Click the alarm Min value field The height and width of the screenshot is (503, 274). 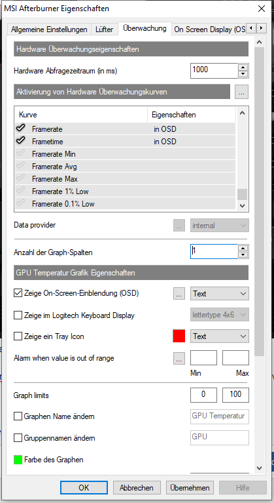(x=203, y=358)
